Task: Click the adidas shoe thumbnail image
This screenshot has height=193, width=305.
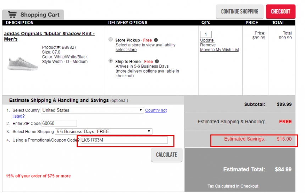Action: 23,63
